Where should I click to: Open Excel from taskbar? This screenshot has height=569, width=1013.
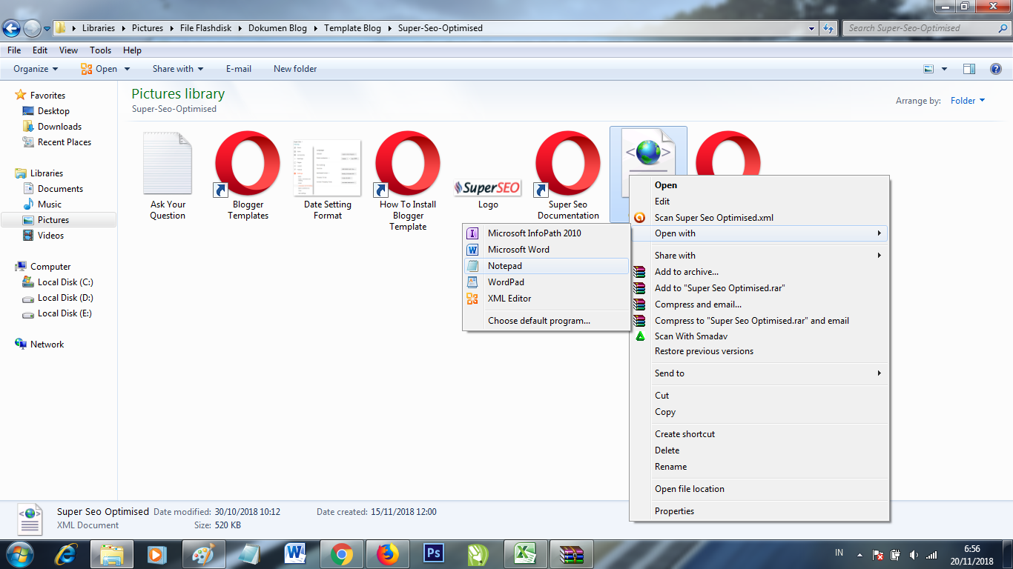click(x=526, y=554)
